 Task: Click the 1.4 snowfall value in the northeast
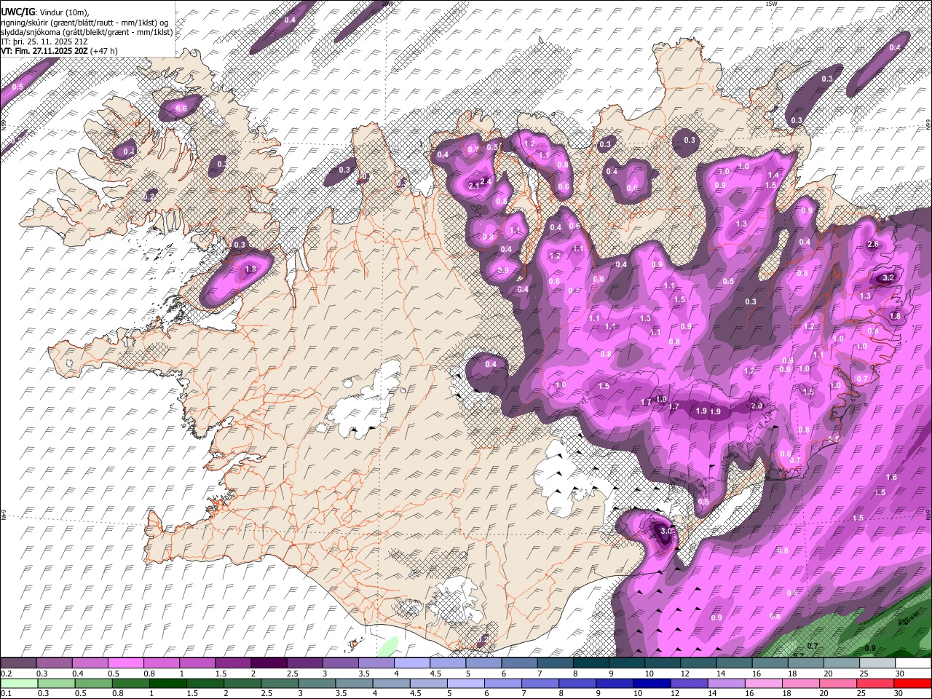pos(773,175)
